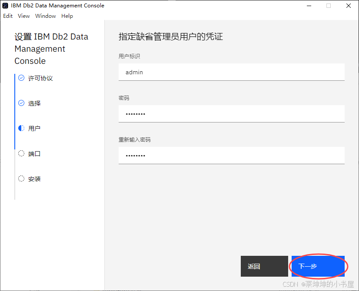Viewport: 359px width, 291px height.
Task: Click the half-filled progress icon beside 用户
Action: click(21, 128)
